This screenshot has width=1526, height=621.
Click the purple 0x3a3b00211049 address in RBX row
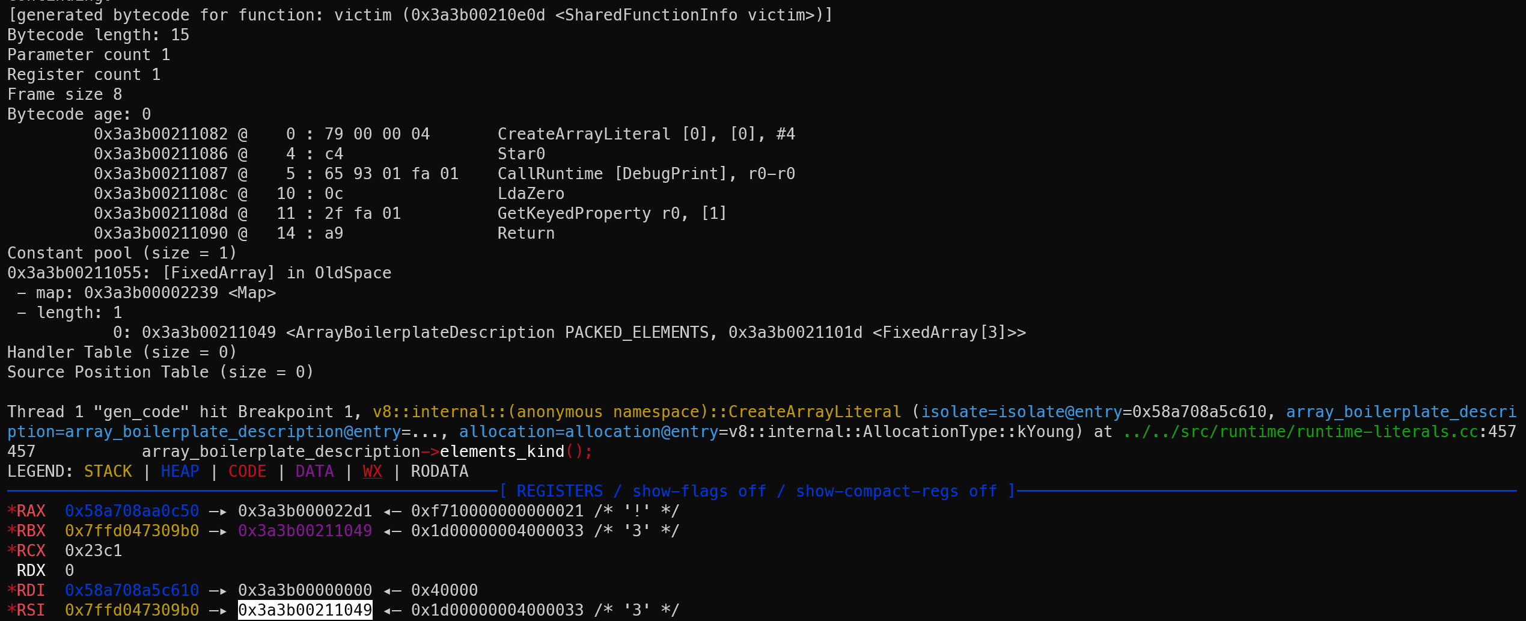point(305,531)
